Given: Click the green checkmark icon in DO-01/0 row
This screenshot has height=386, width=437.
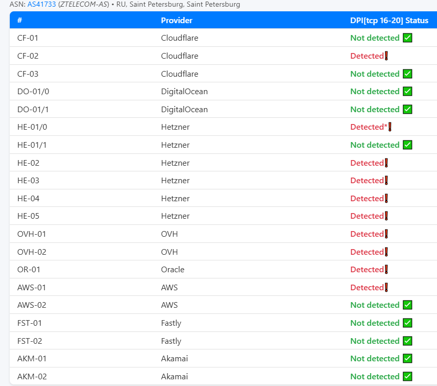Looking at the screenshot, I should (408, 92).
